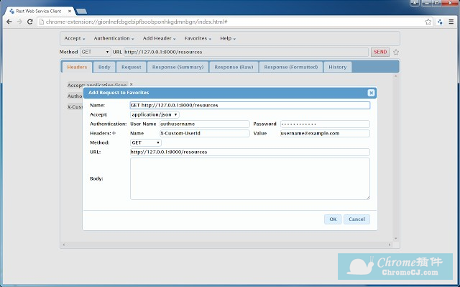Close the Add Request to Favorites dialog
Viewport: 460px width, 287px height.
[371, 93]
